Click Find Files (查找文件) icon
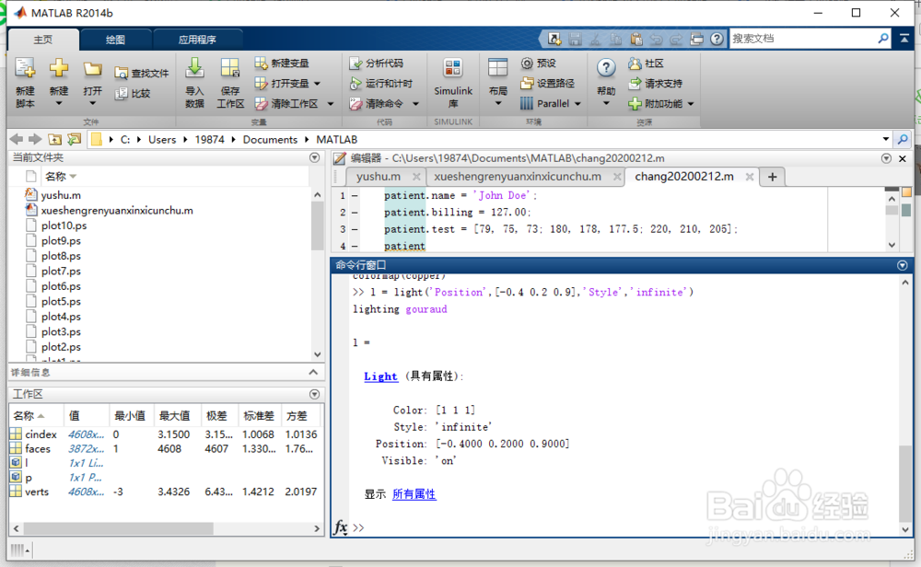921x567 pixels. point(121,74)
